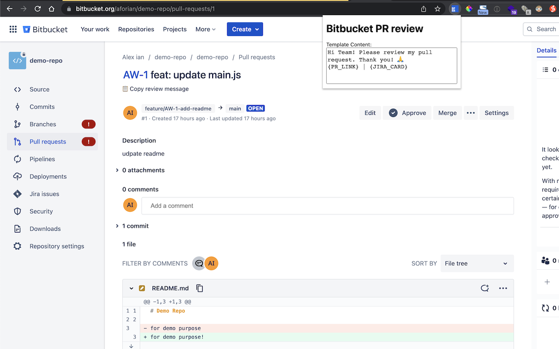Approve the pull request

pyautogui.click(x=407, y=113)
